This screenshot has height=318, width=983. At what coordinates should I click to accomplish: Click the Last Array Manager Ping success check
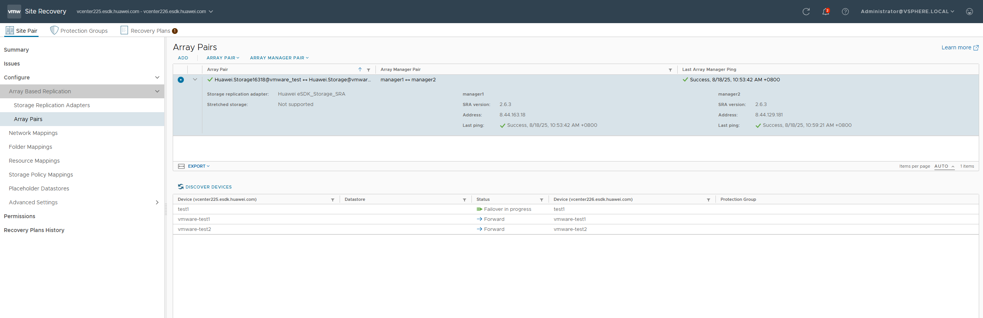[685, 80]
